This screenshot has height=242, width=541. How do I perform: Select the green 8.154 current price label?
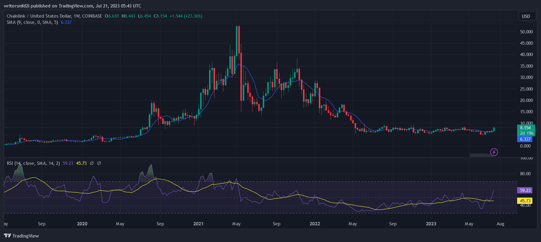click(x=525, y=128)
